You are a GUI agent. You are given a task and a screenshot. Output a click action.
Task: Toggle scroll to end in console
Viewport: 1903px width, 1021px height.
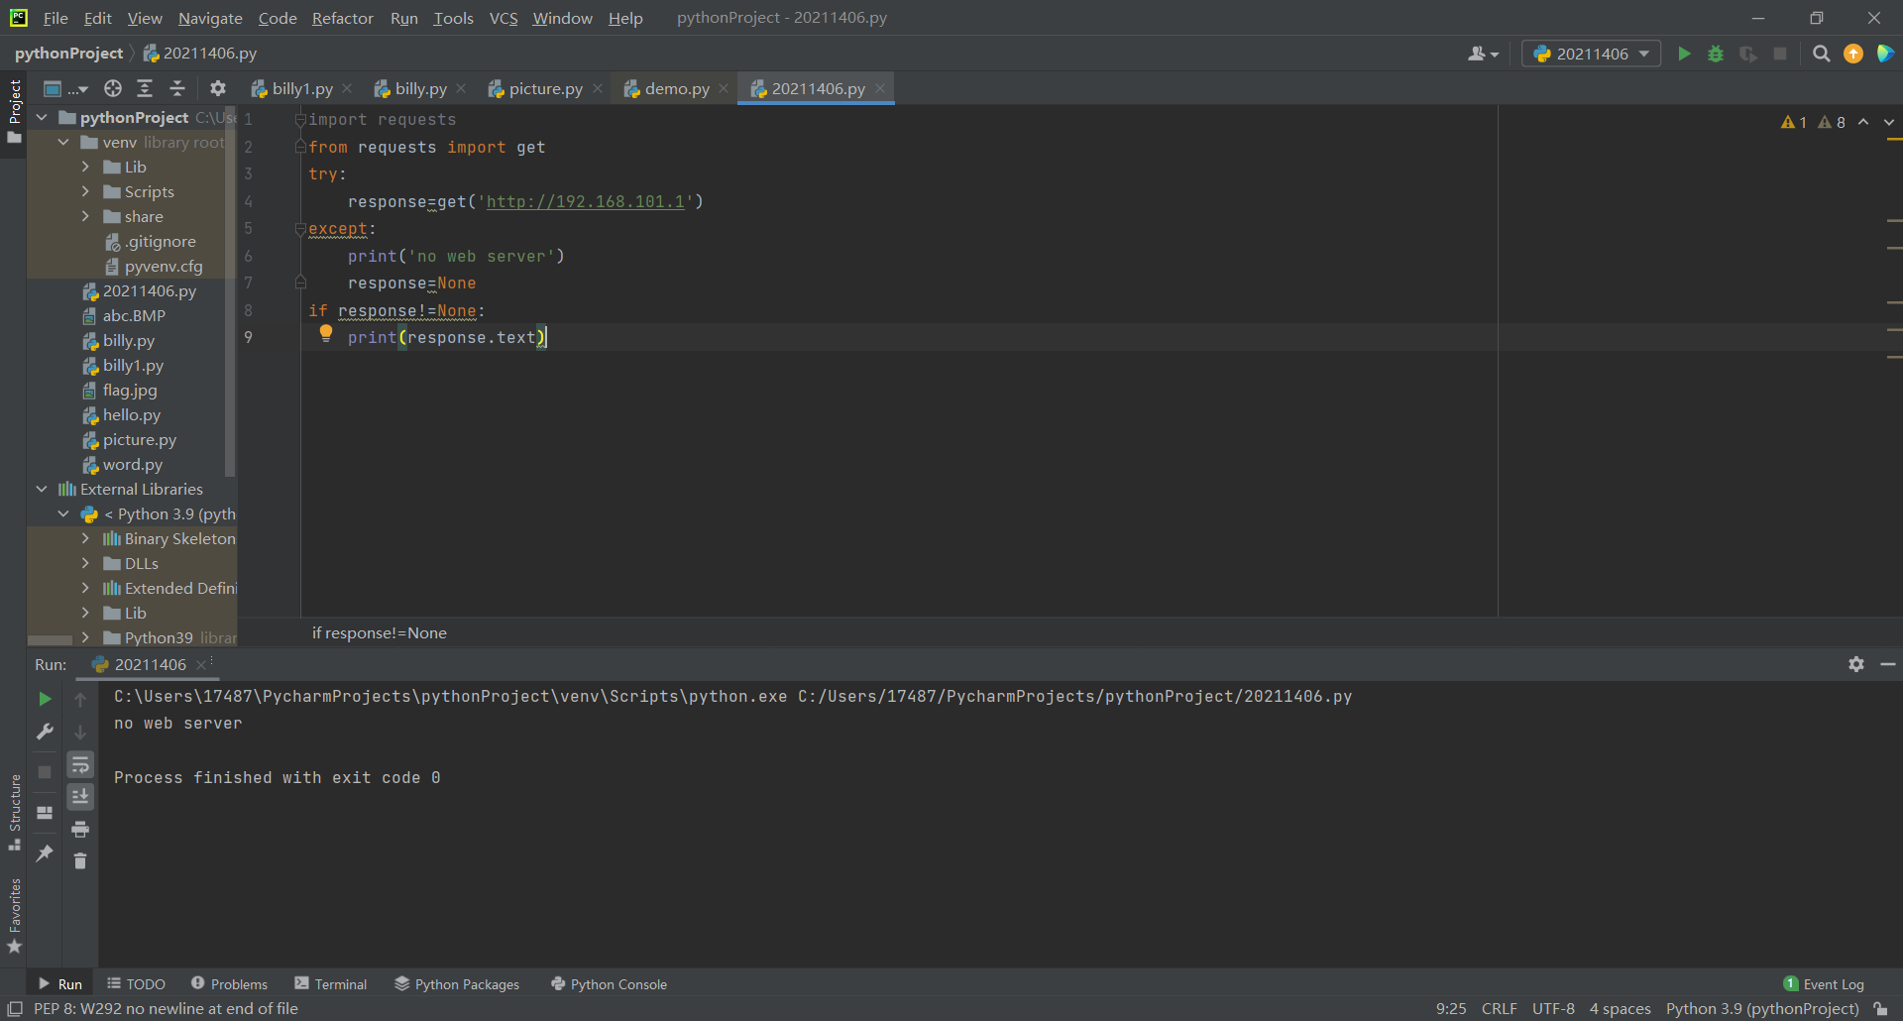(x=80, y=796)
